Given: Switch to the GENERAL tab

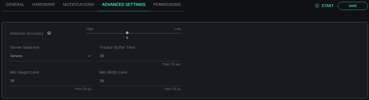Looking at the screenshot, I should pyautogui.click(x=15, y=5).
